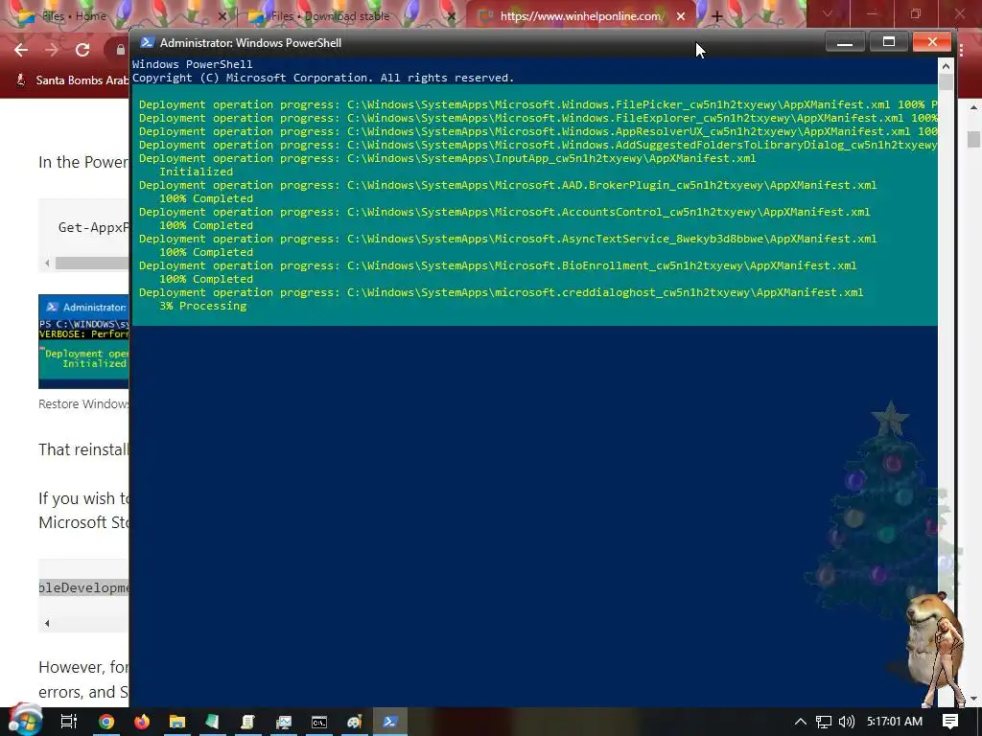This screenshot has width=982, height=736.
Task: Click the padlock site info icon in Chrome
Action: pyautogui.click(x=120, y=50)
